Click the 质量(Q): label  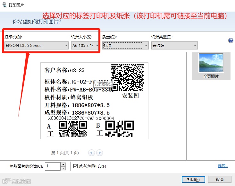(110, 37)
